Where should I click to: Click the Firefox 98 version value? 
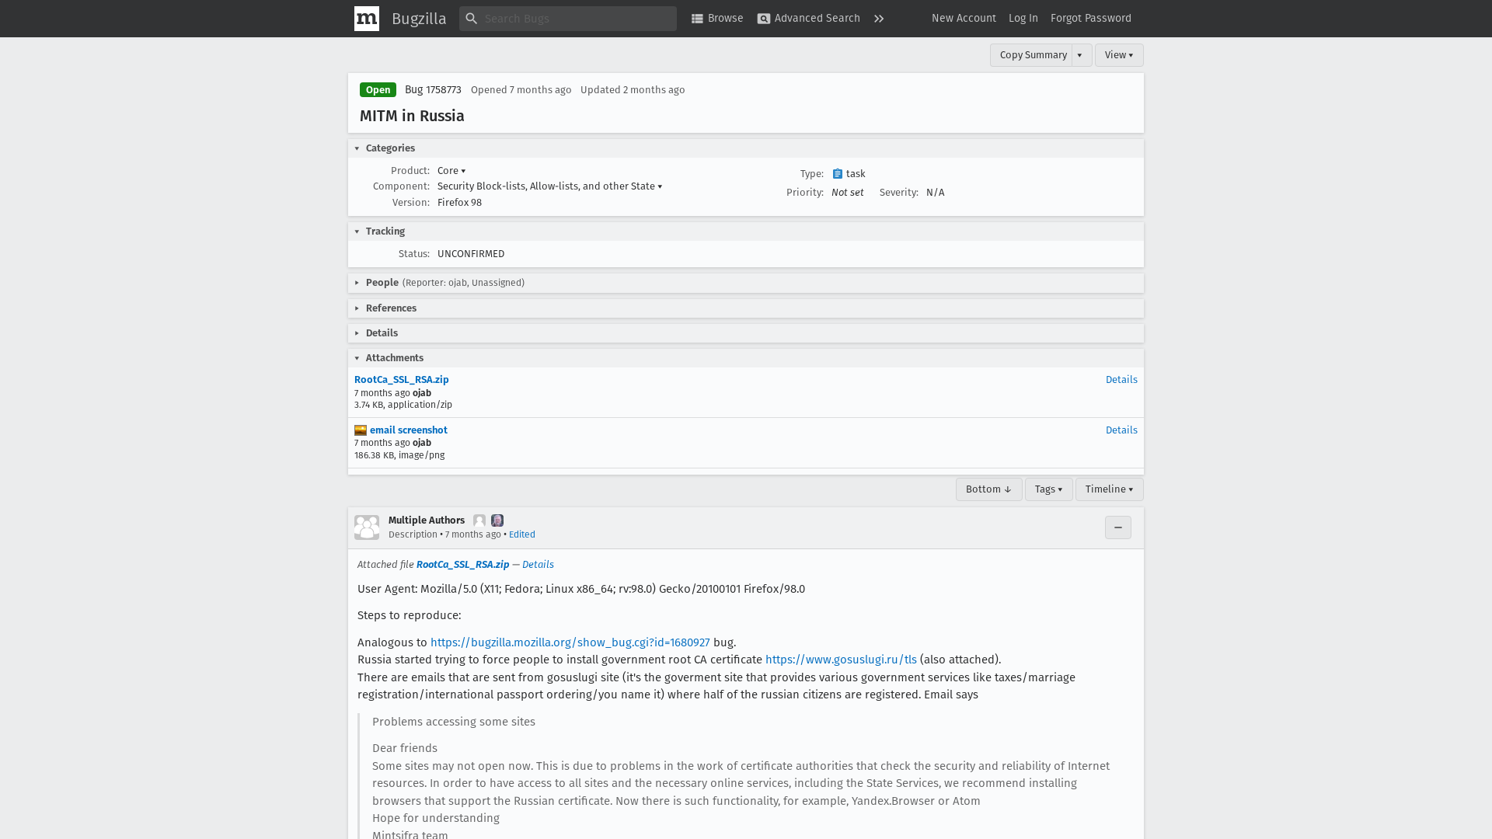pos(459,203)
